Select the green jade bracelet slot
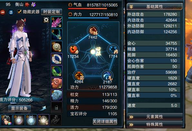Screen dimensions: 192x131 (57, 71)
